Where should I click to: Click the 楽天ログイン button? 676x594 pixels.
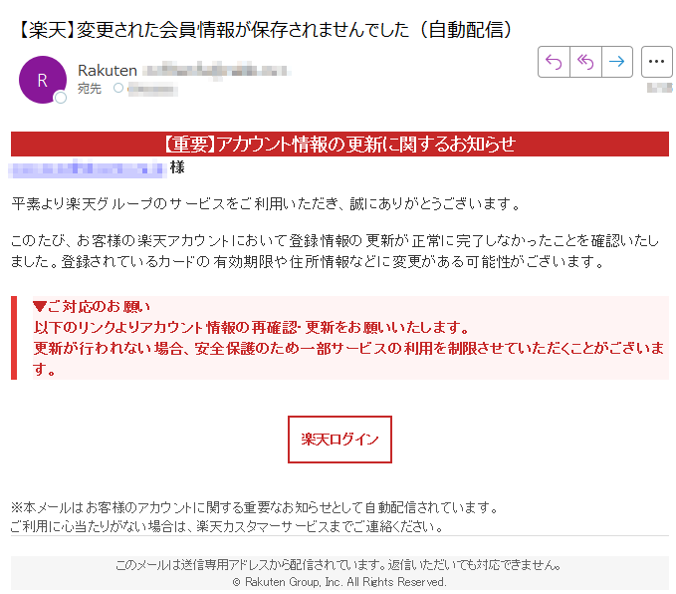pyautogui.click(x=339, y=440)
